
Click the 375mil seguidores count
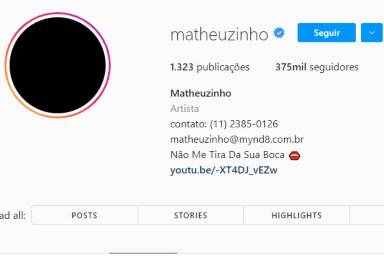click(316, 67)
